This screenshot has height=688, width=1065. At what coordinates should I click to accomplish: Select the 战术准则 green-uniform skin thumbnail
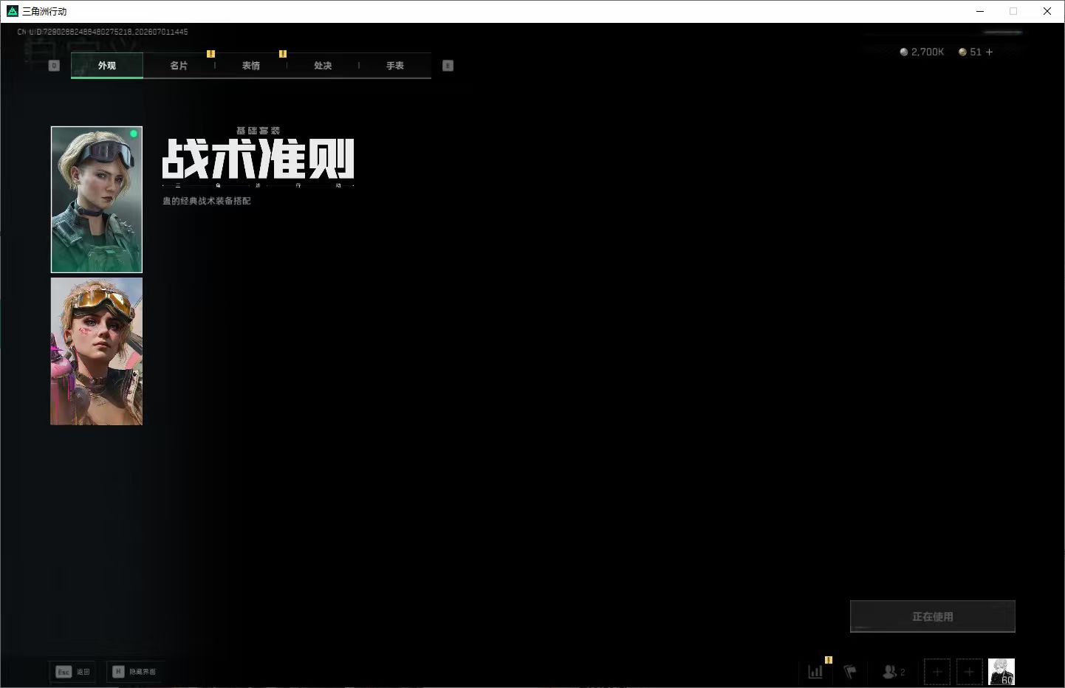pos(97,199)
